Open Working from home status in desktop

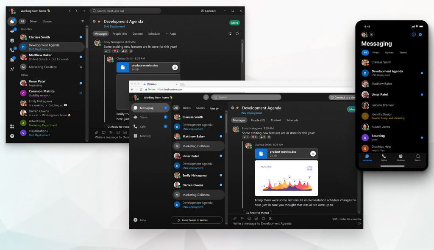coord(35,11)
